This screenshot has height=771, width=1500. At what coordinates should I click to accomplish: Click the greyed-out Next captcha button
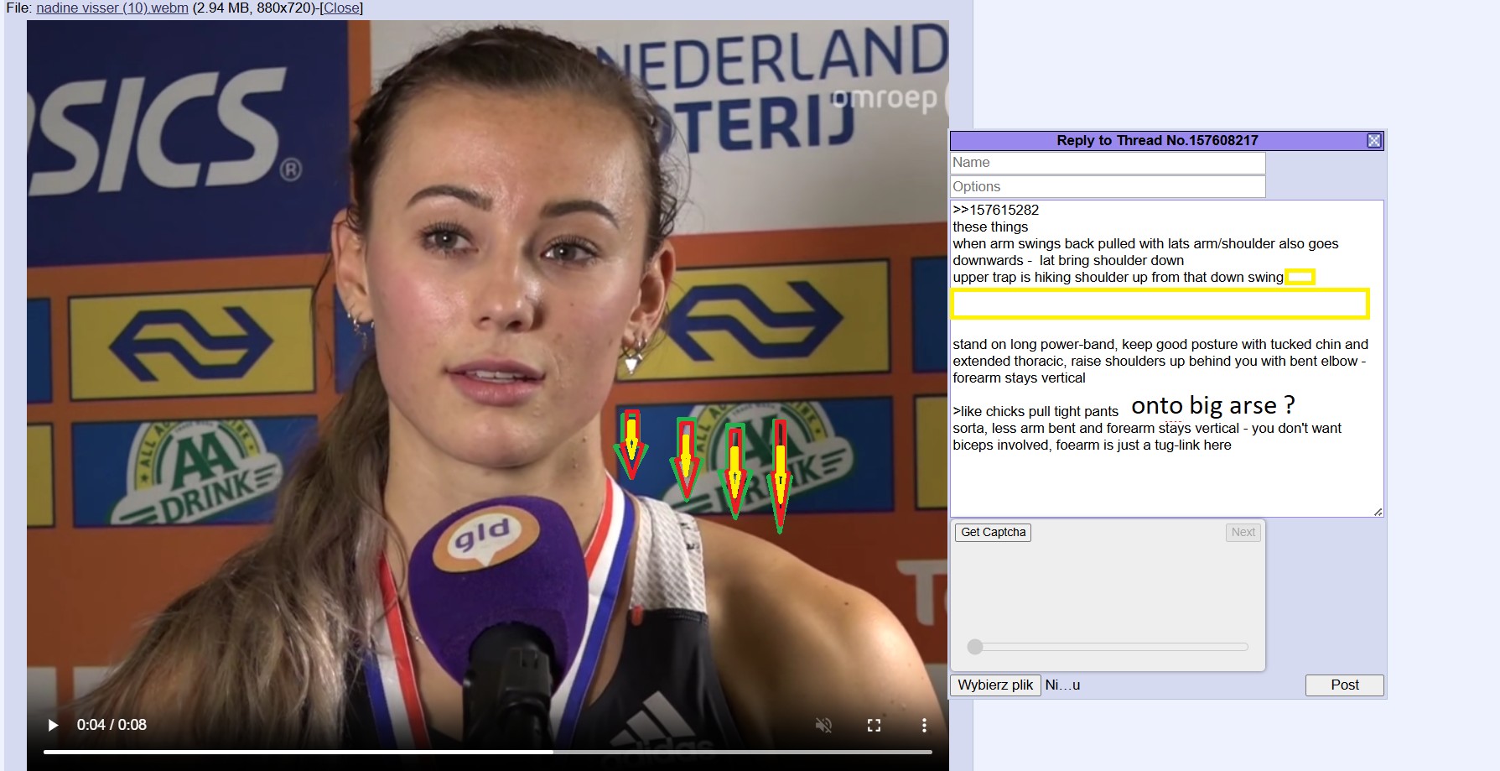[x=1243, y=532]
